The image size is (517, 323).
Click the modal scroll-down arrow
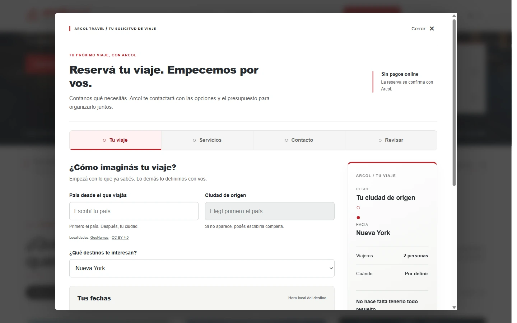tap(454, 308)
